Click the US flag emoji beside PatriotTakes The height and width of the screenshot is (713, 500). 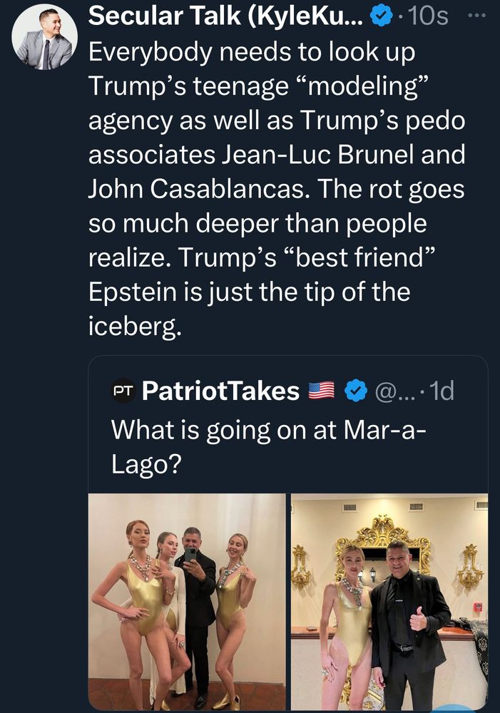(x=322, y=391)
